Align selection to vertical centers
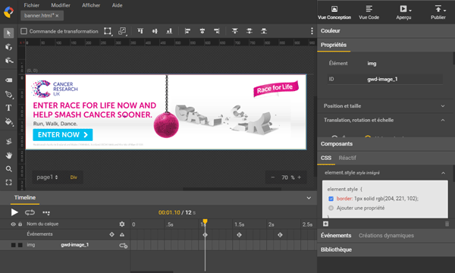Image resolution: width=455 pixels, height=273 pixels. (155, 31)
